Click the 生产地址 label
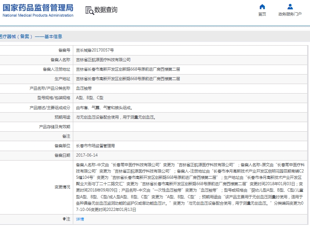310x226 pixels. tap(62, 79)
